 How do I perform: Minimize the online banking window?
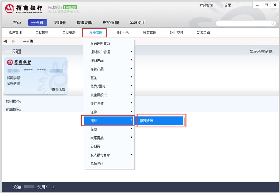257,5
